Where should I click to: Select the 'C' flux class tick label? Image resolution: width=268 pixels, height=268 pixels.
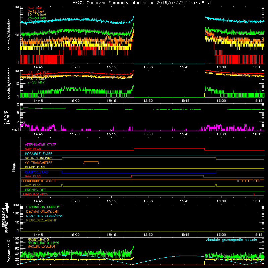click(x=18, y=105)
